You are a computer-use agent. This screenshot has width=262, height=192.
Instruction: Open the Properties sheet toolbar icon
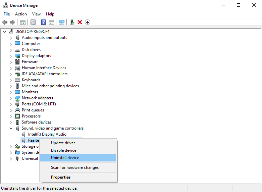33,22
